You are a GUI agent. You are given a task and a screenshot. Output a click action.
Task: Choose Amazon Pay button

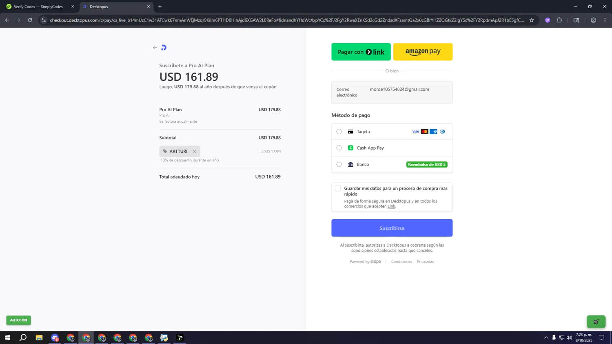point(423,52)
